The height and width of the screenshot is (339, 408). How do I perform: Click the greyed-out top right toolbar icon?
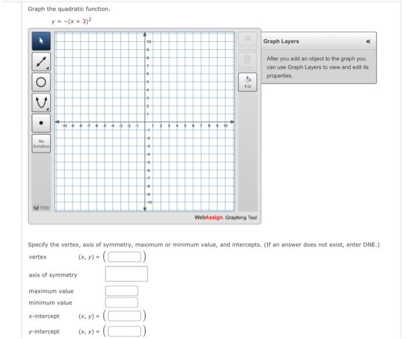[248, 41]
